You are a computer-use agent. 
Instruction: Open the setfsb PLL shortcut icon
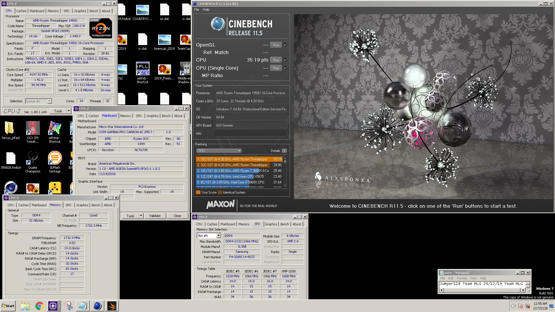[x=143, y=73]
